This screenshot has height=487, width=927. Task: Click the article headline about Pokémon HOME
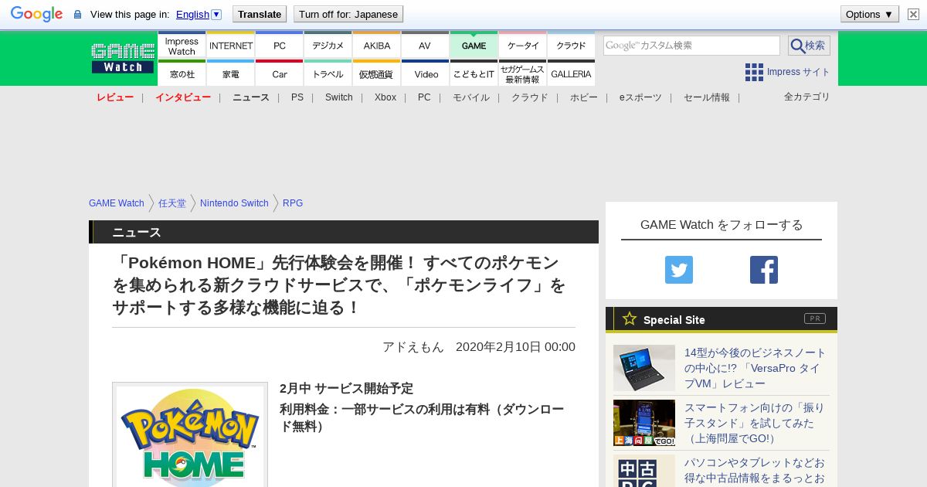[x=340, y=285]
